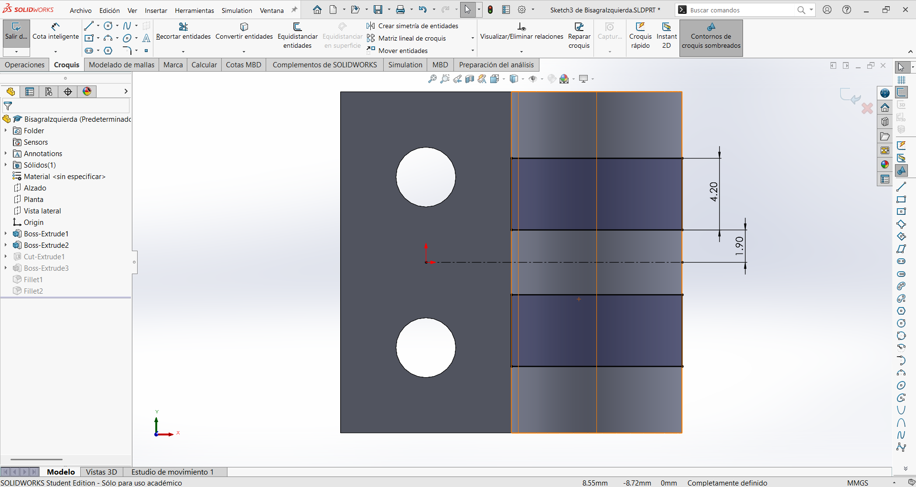Select the spline tool in ribbon
This screenshot has width=916, height=487.
pyautogui.click(x=127, y=26)
